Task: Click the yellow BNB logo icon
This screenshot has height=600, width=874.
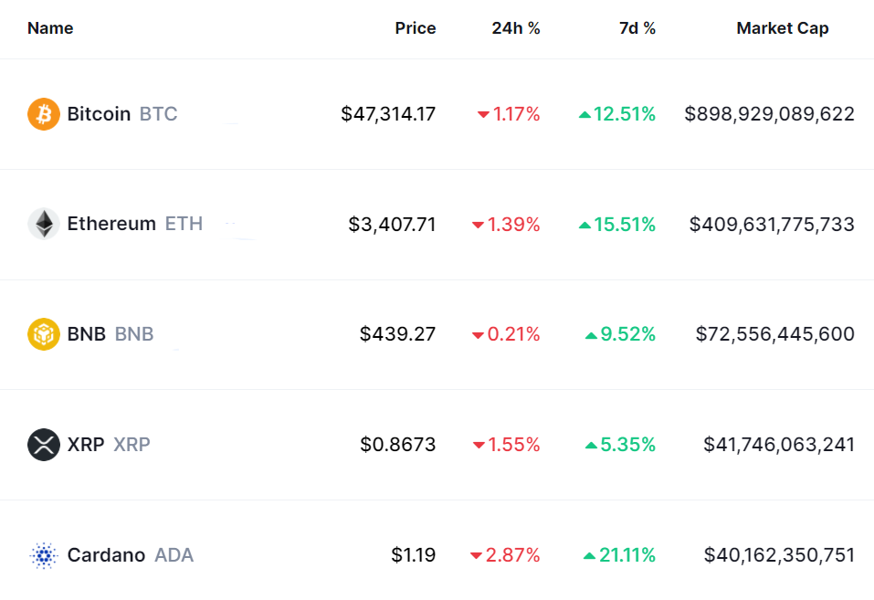Action: (x=44, y=334)
